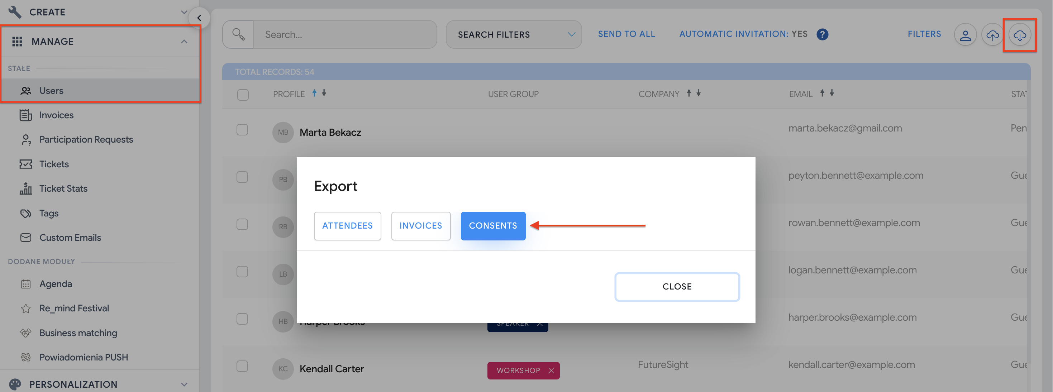Tick the checkbox for Kendall Carter
The width and height of the screenshot is (1053, 392).
point(242,366)
